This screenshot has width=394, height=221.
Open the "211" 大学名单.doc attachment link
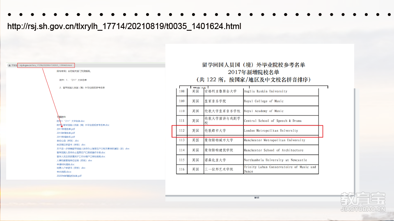click(71, 121)
